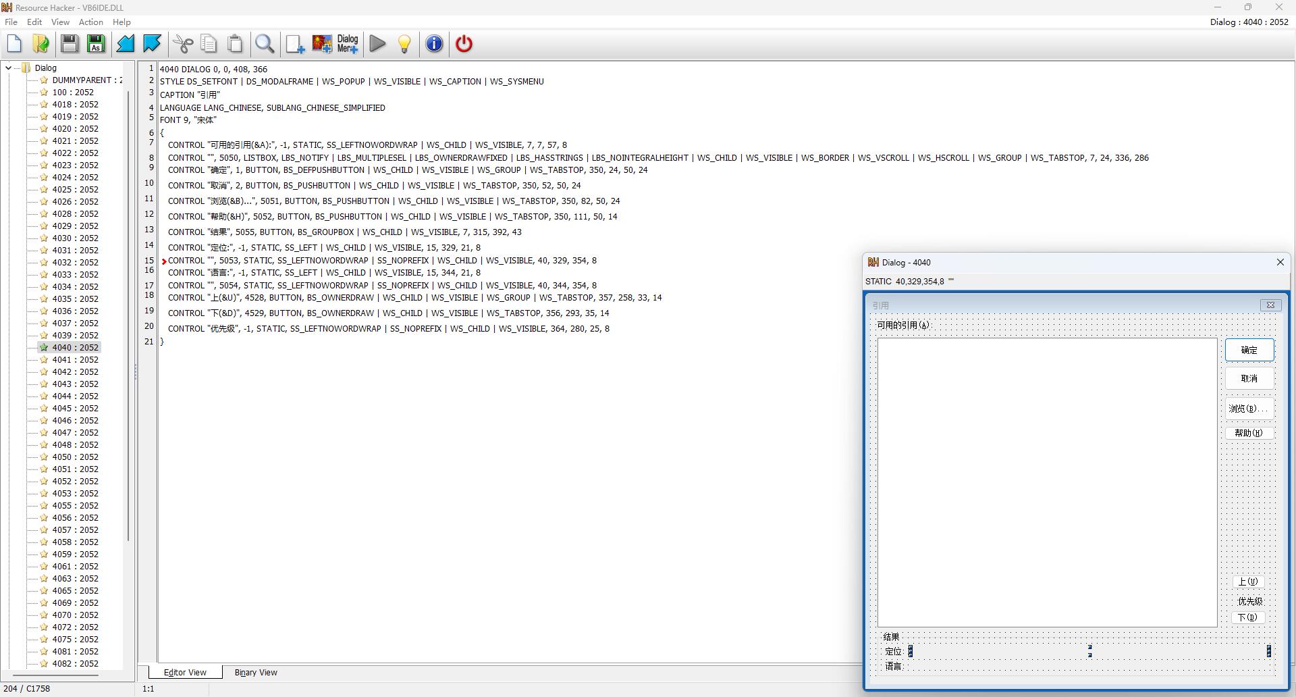This screenshot has height=697, width=1296.
Task: Select the 4072 : 2052 dialog entry
Action: click(76, 627)
